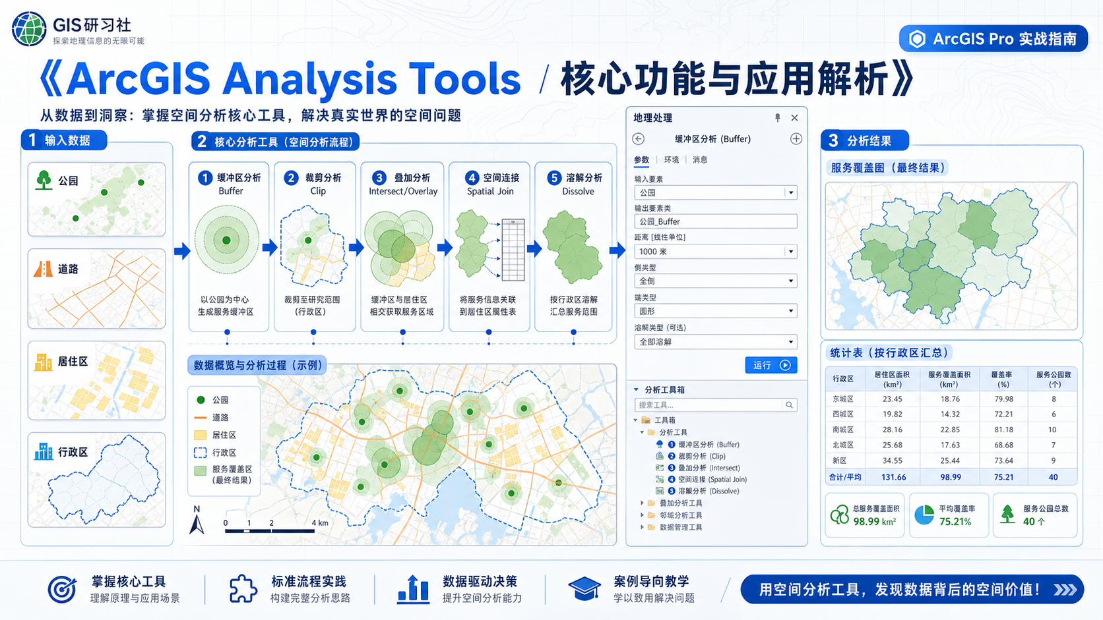The height and width of the screenshot is (620, 1103).
Task: Click the pie chart icon for 平均覆盖率
Action: tap(925, 515)
